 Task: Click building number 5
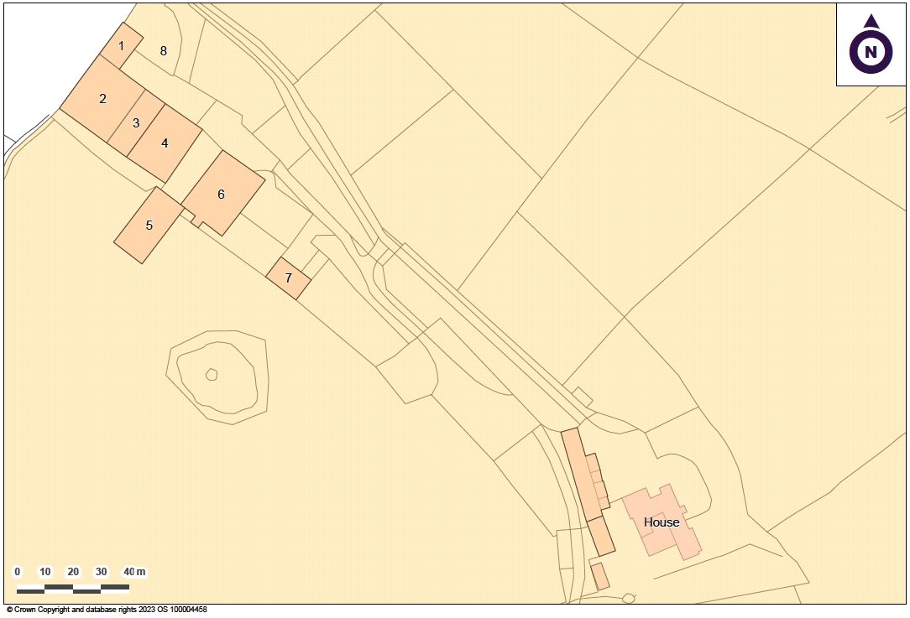click(x=149, y=225)
